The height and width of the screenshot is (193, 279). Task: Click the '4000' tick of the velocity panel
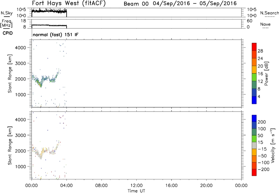[x=21, y=119]
